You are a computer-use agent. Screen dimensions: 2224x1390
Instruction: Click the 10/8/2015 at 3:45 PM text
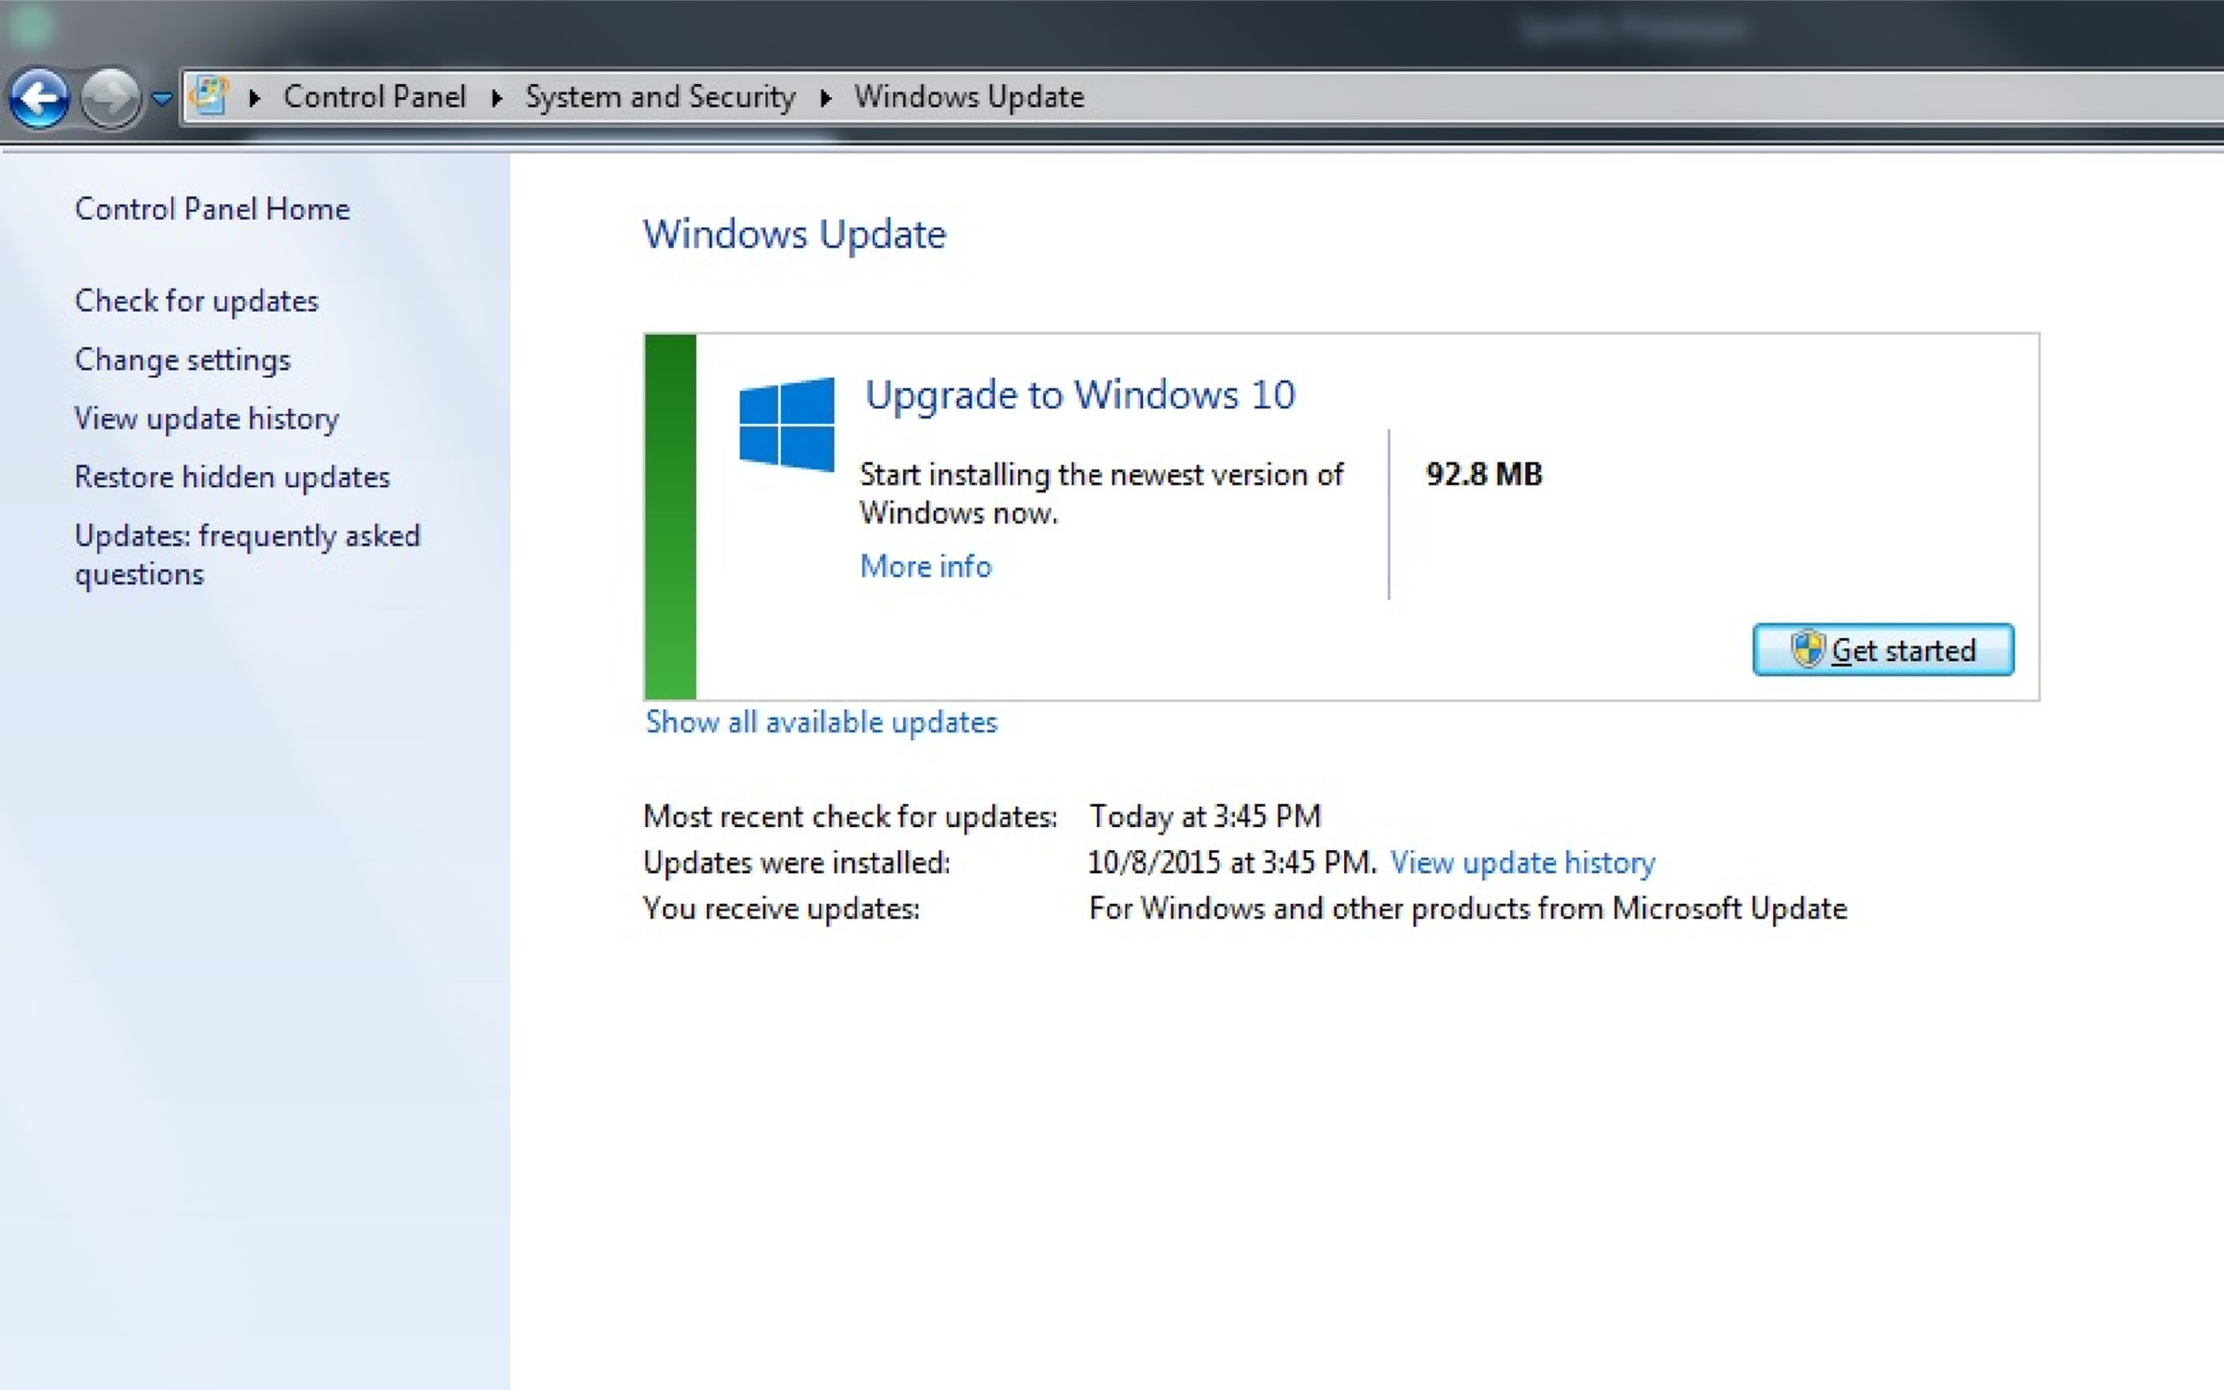click(x=1231, y=863)
